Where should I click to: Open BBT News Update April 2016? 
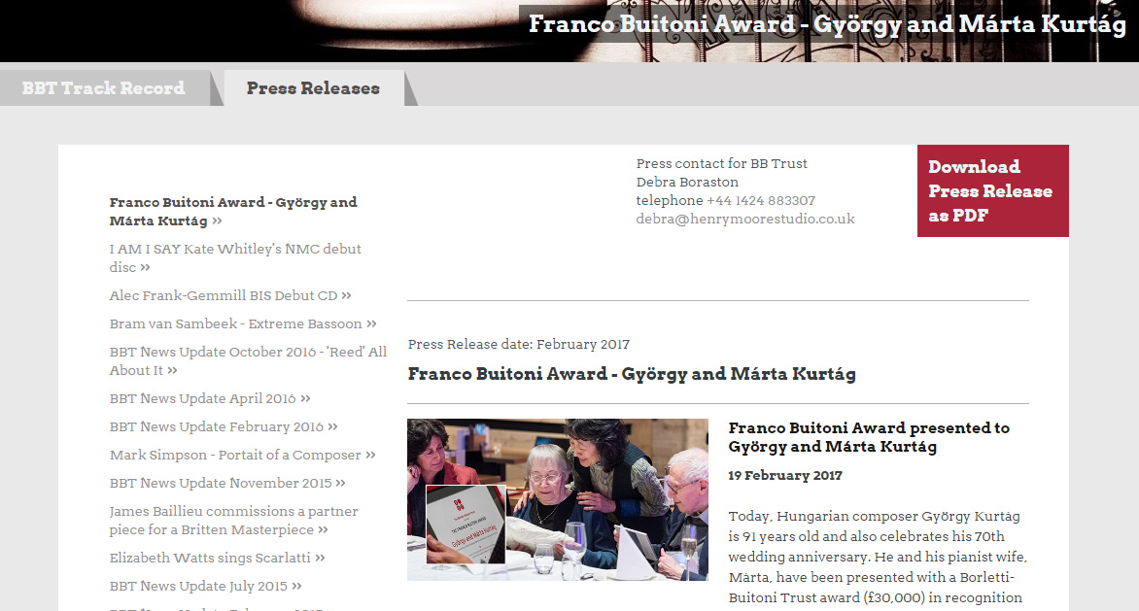click(210, 398)
